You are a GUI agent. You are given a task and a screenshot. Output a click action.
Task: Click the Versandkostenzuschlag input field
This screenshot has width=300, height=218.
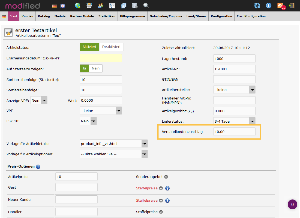pos(234,132)
